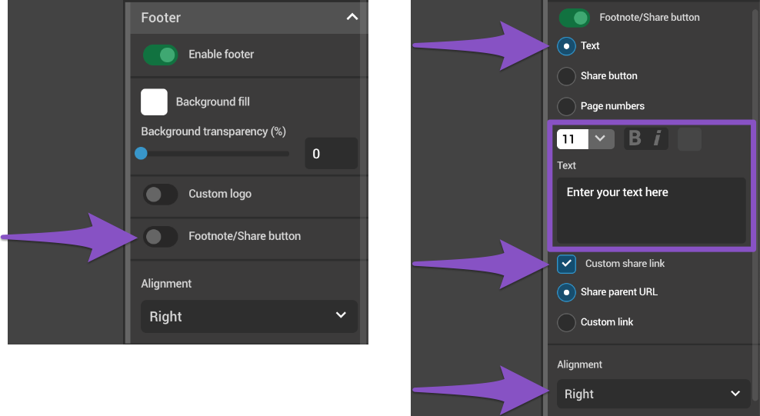Collapse the Footer section

352,17
